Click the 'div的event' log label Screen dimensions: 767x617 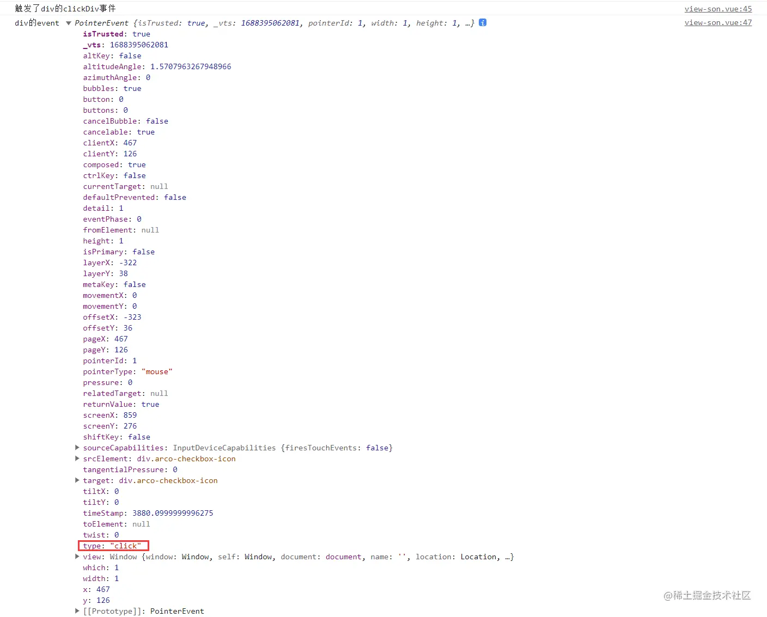tap(37, 23)
